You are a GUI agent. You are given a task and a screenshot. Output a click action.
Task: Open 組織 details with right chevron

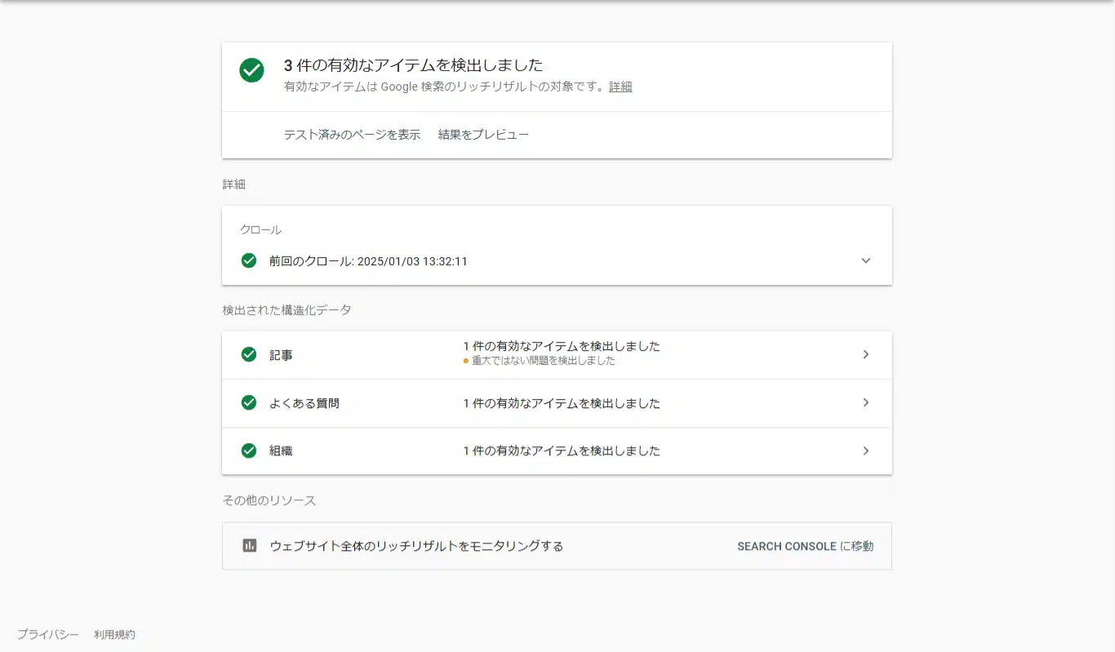coord(866,450)
